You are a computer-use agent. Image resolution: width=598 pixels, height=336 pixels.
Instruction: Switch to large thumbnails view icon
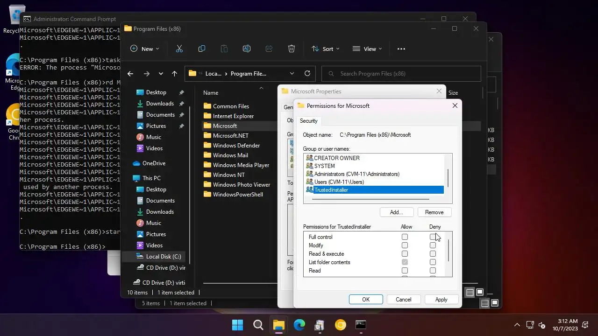pyautogui.click(x=480, y=293)
